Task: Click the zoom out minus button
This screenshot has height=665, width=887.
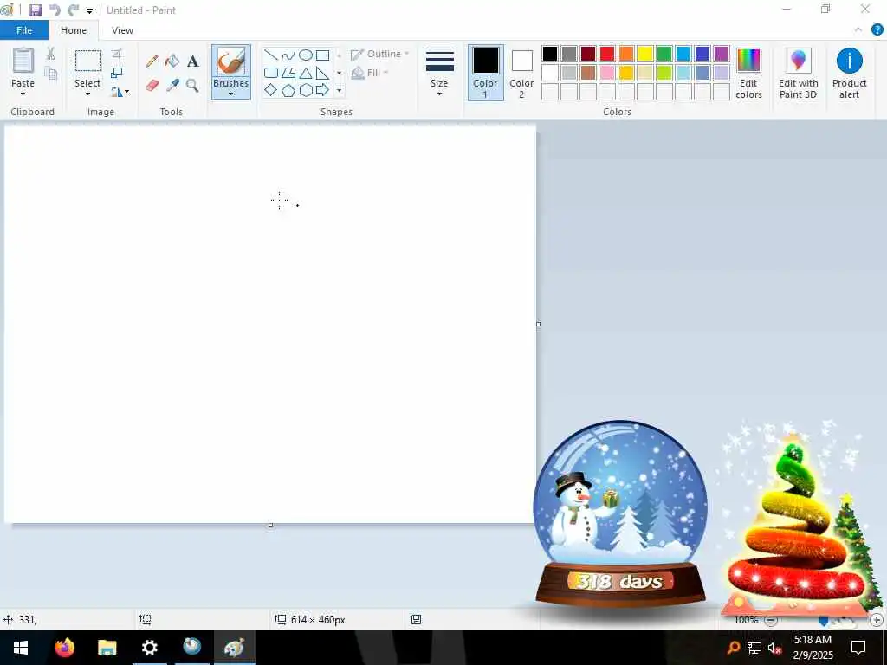Action: click(770, 620)
